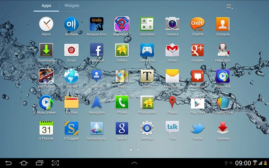Go to second apps page dot
Viewport: 269px width, 168px height.
point(138,150)
